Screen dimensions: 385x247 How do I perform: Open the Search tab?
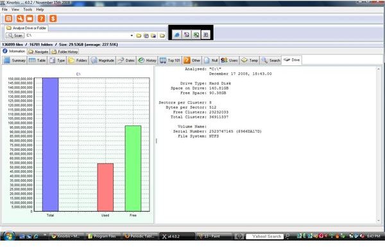(271, 60)
